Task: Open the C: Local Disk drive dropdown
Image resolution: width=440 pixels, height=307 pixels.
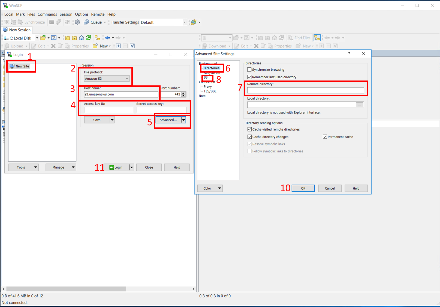Action: click(x=37, y=38)
